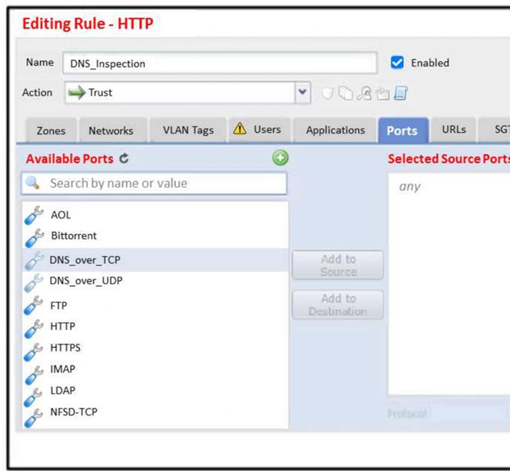
Task: Open the Applications tab
Action: 335,130
